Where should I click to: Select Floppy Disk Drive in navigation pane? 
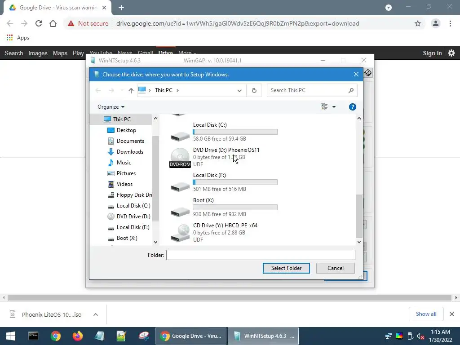pos(134,195)
